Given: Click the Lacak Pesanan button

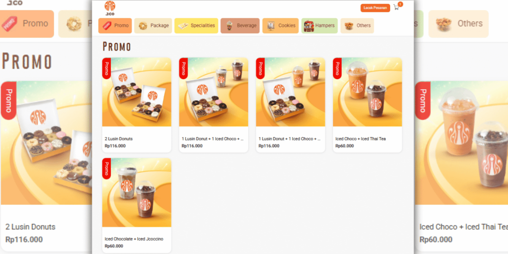Looking at the screenshot, I should [x=375, y=8].
